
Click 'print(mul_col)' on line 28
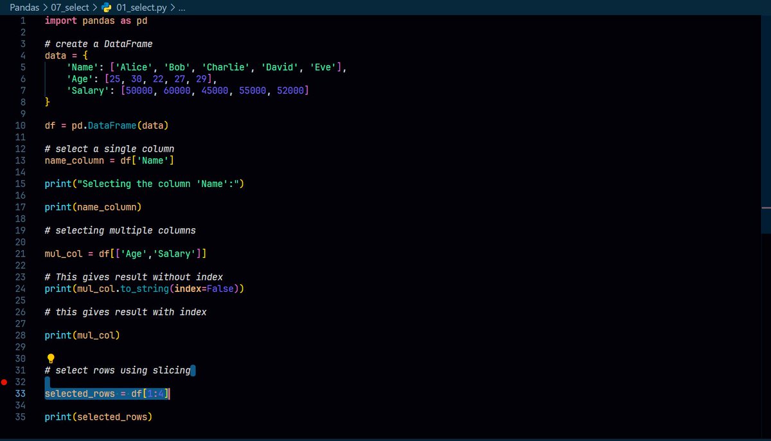(x=82, y=336)
